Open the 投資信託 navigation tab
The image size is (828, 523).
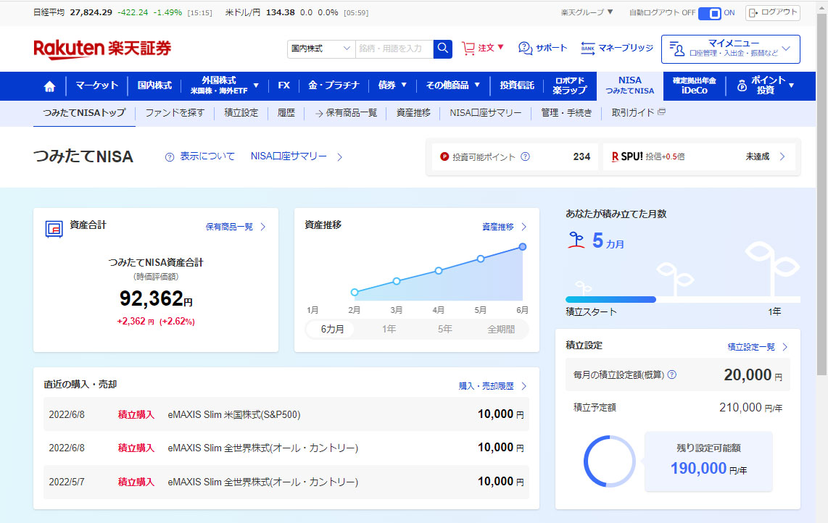[516, 85]
